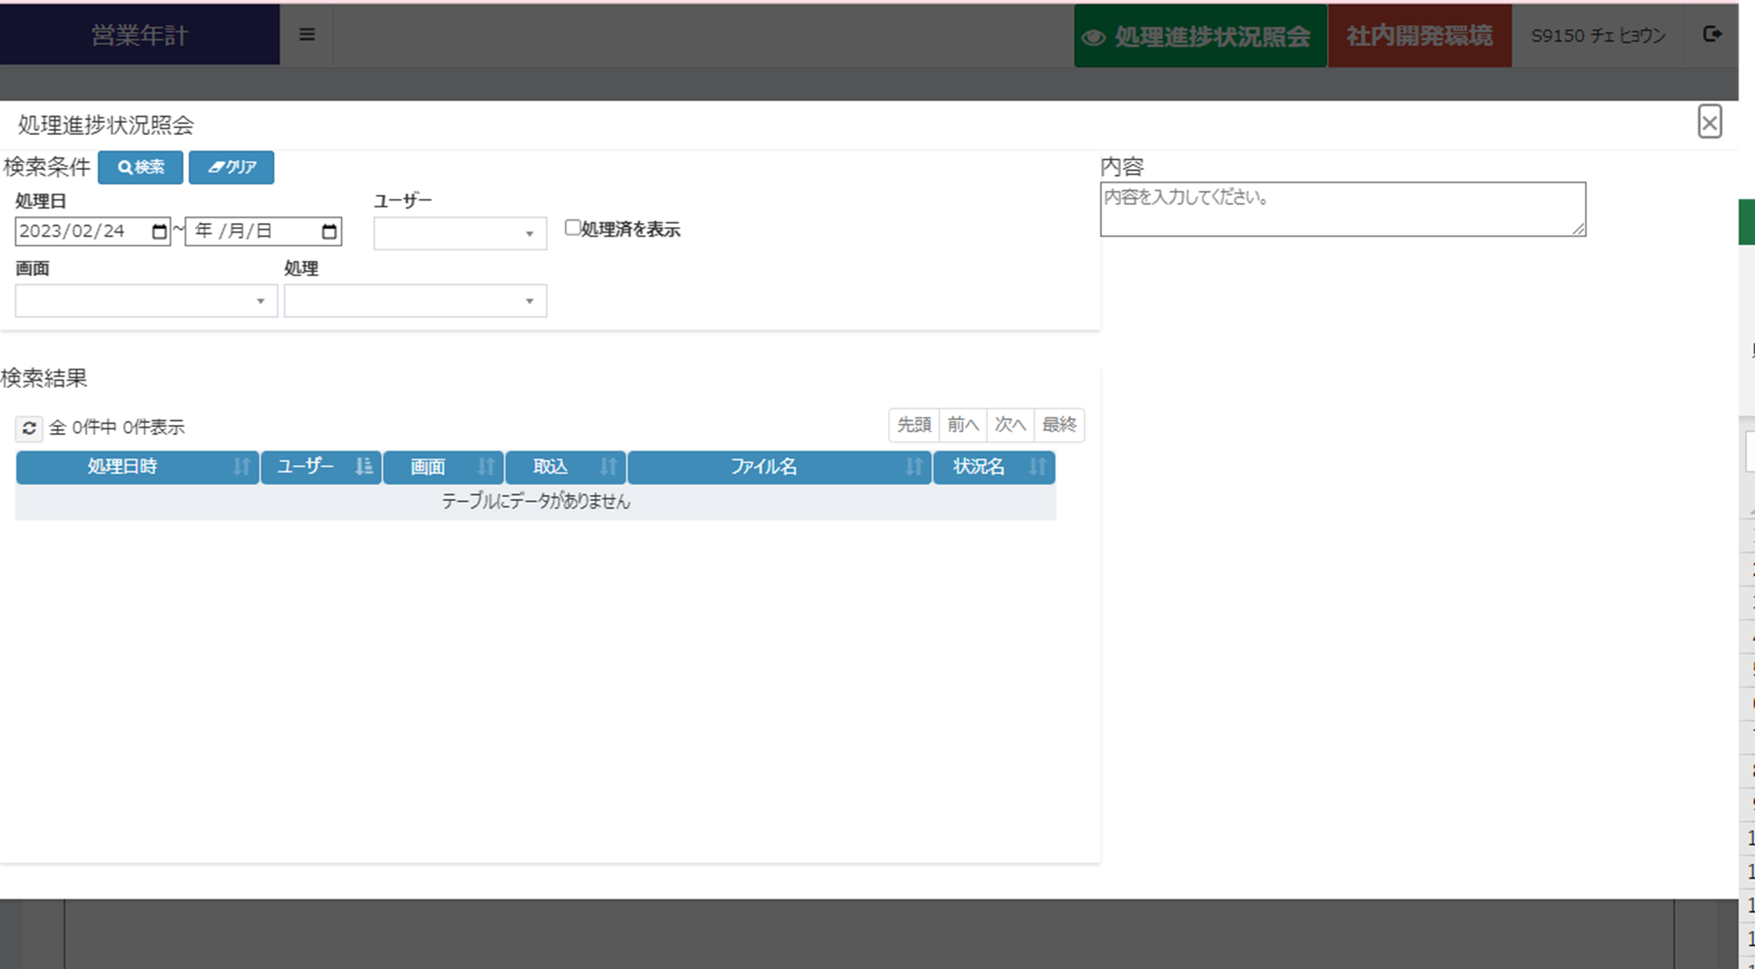The width and height of the screenshot is (1755, 969).
Task: Open calendar picker for start date
Action: 159,232
